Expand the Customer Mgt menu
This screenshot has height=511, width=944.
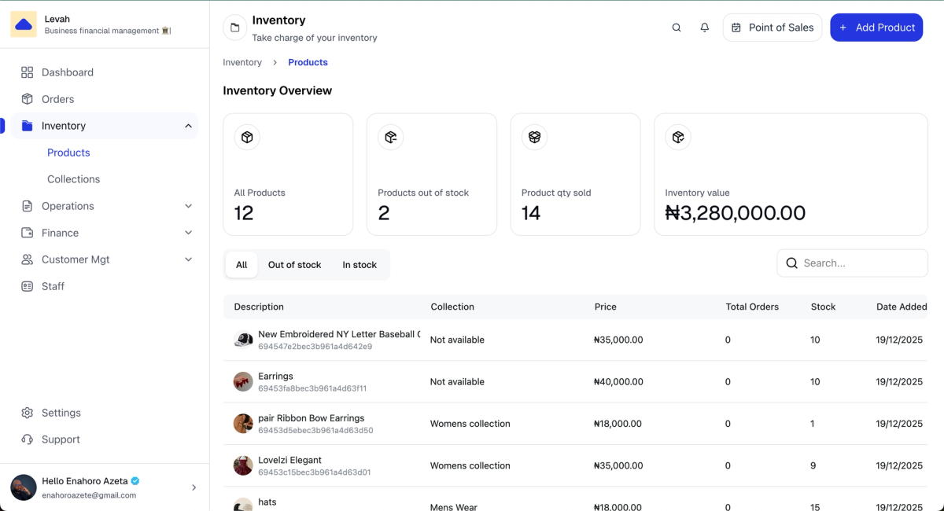(188, 259)
